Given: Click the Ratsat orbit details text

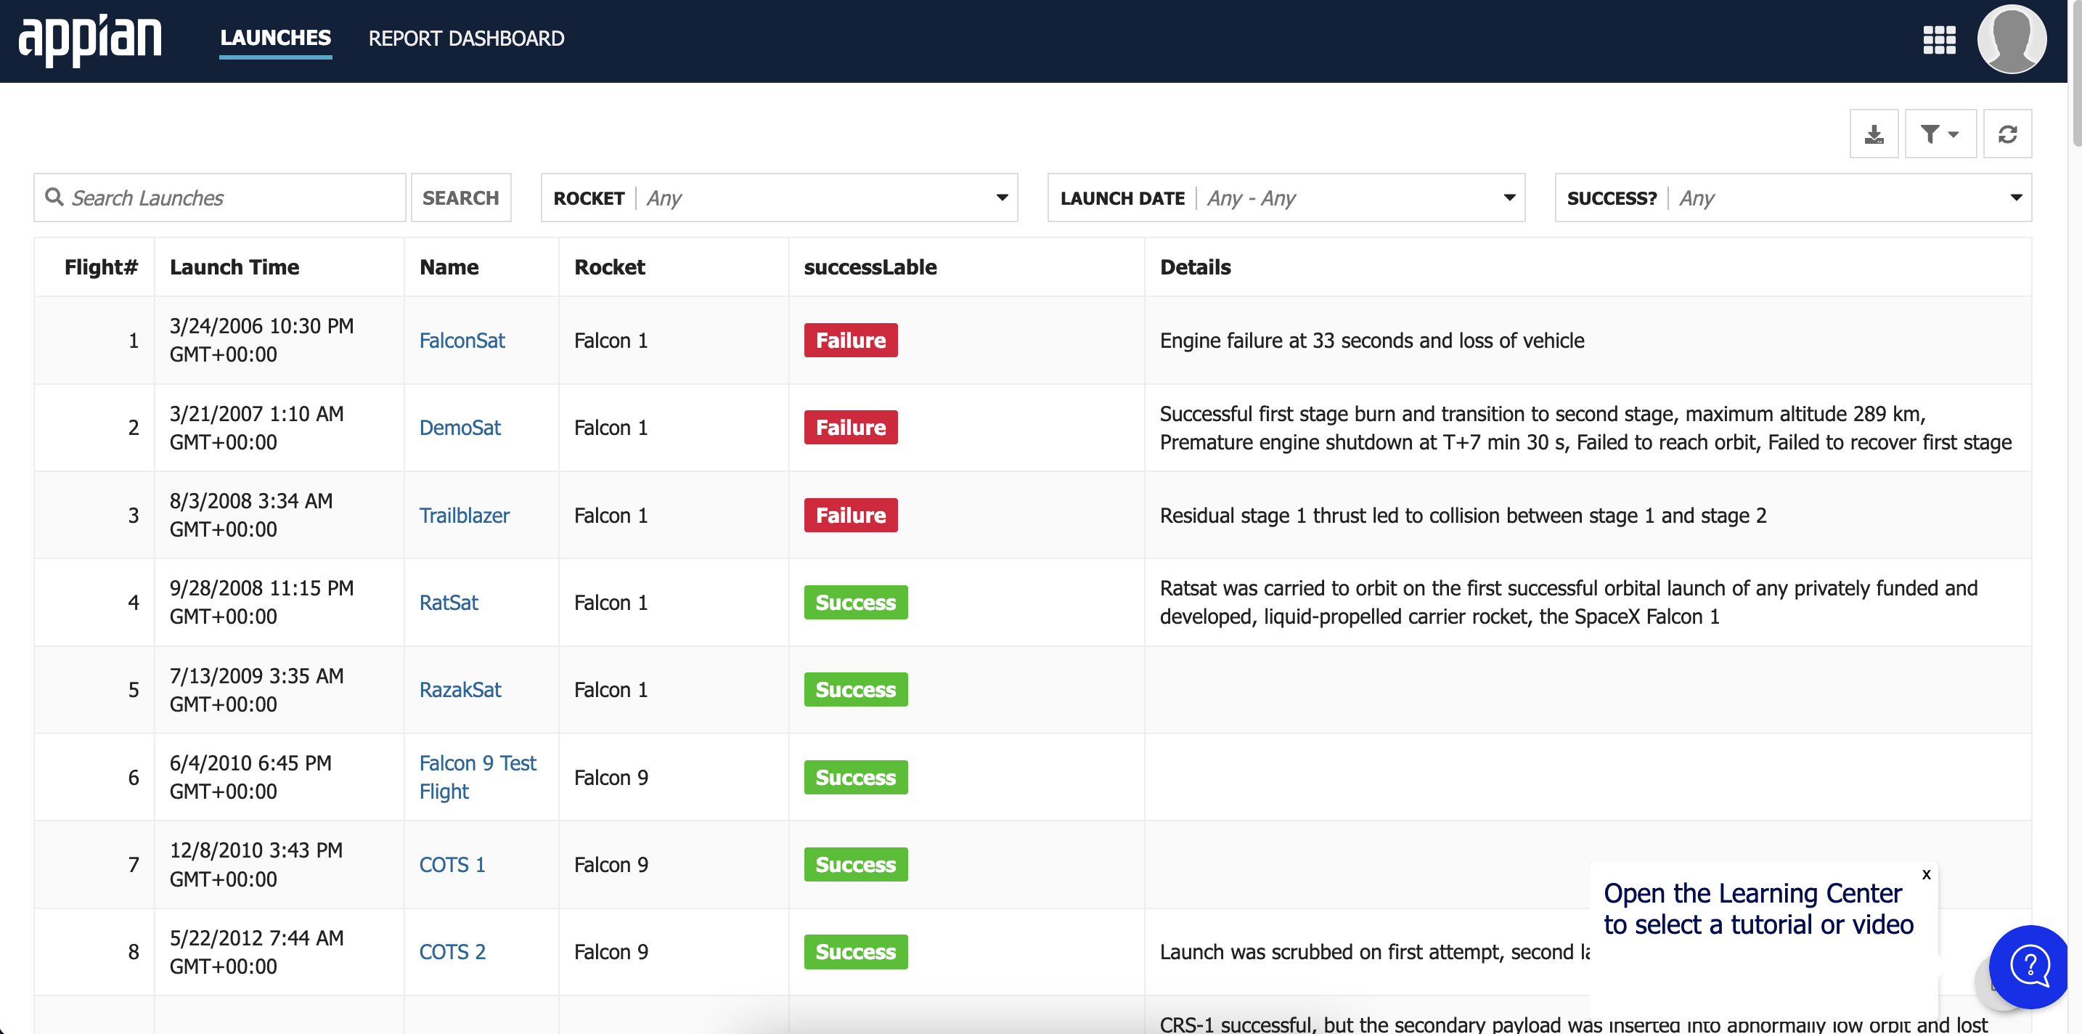Looking at the screenshot, I should click(x=1569, y=602).
